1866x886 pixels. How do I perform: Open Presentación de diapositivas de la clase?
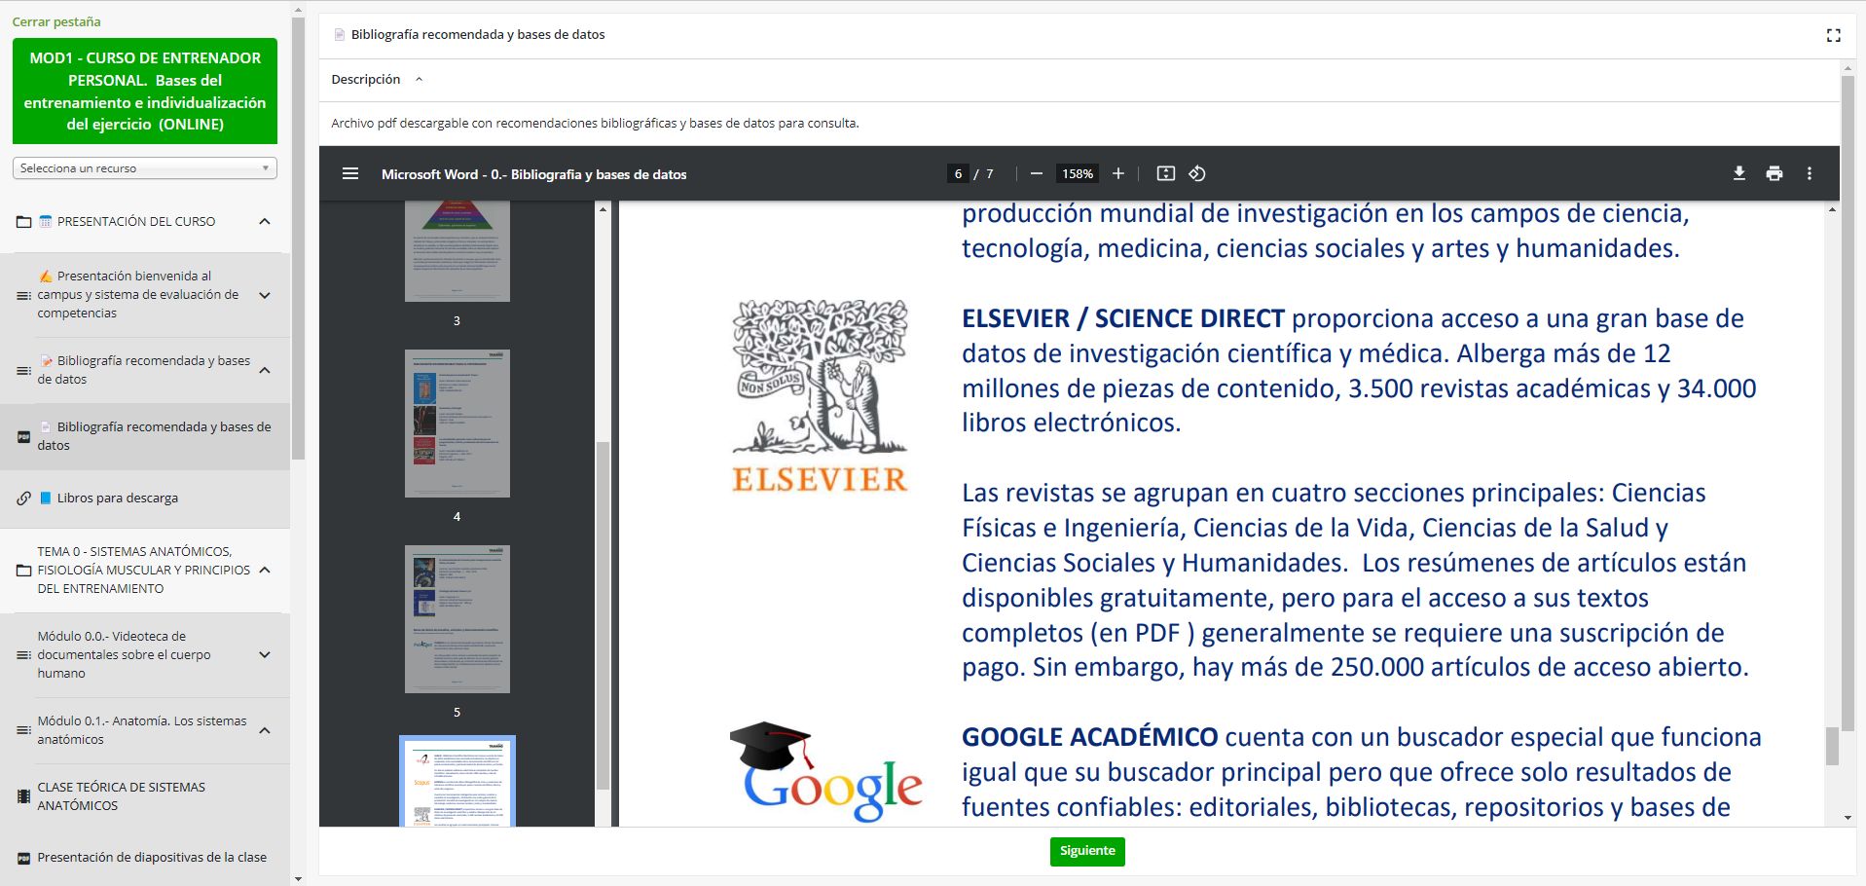(152, 858)
